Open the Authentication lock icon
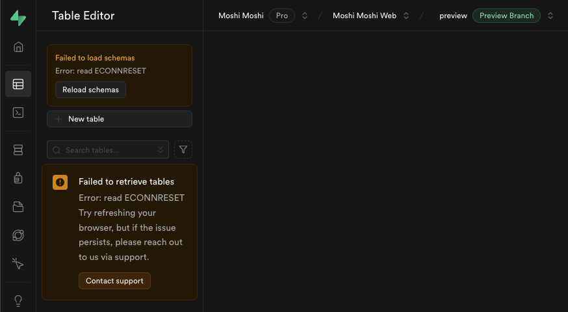The width and height of the screenshot is (568, 312). [18, 178]
